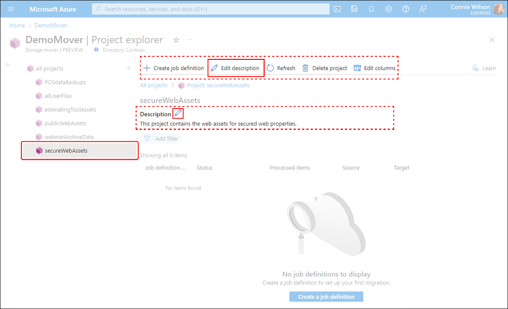Click the blue Create a job definition button
The width and height of the screenshot is (508, 309).
(x=326, y=297)
